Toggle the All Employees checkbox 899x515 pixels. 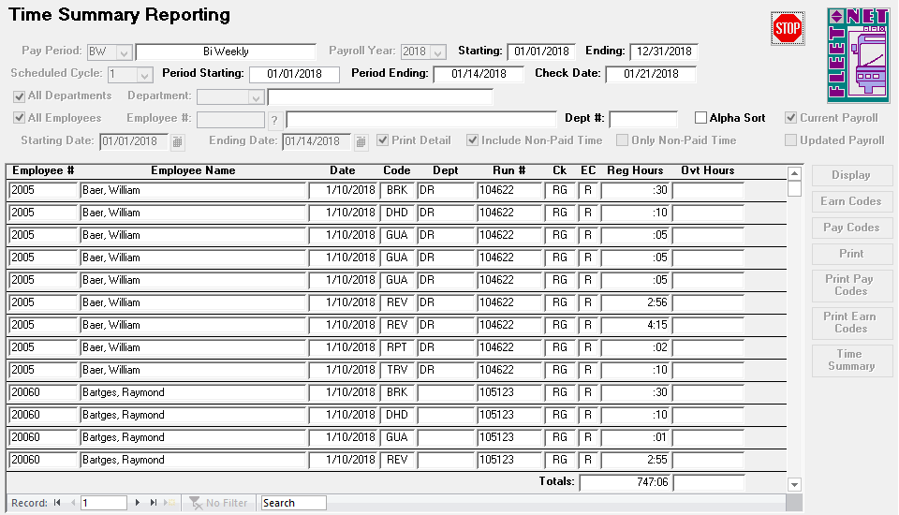click(x=19, y=118)
